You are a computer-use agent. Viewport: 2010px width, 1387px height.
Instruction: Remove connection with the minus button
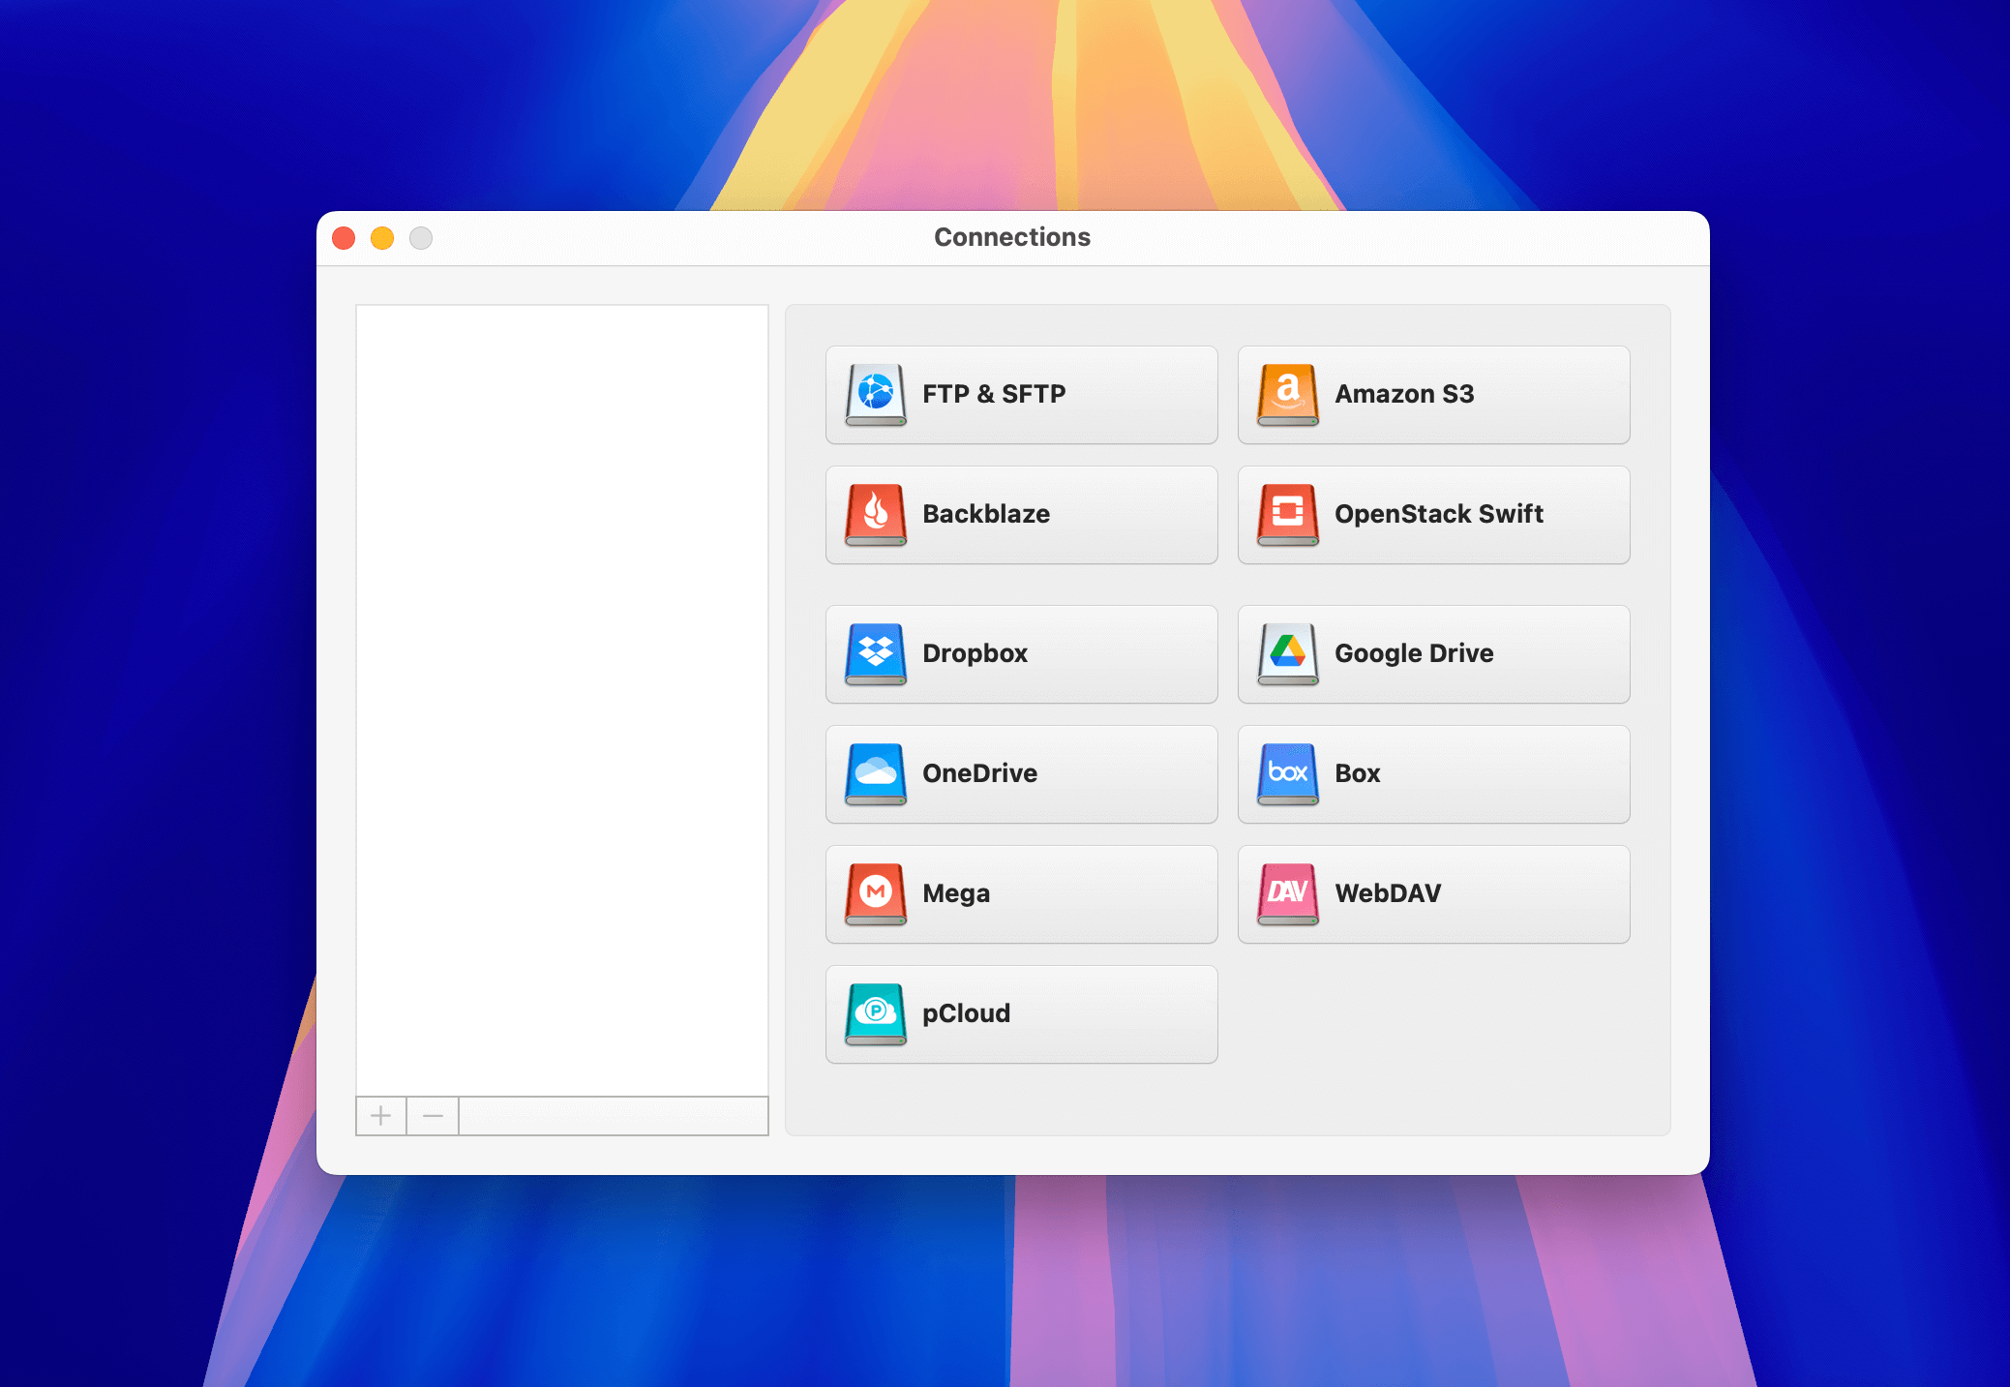click(433, 1116)
